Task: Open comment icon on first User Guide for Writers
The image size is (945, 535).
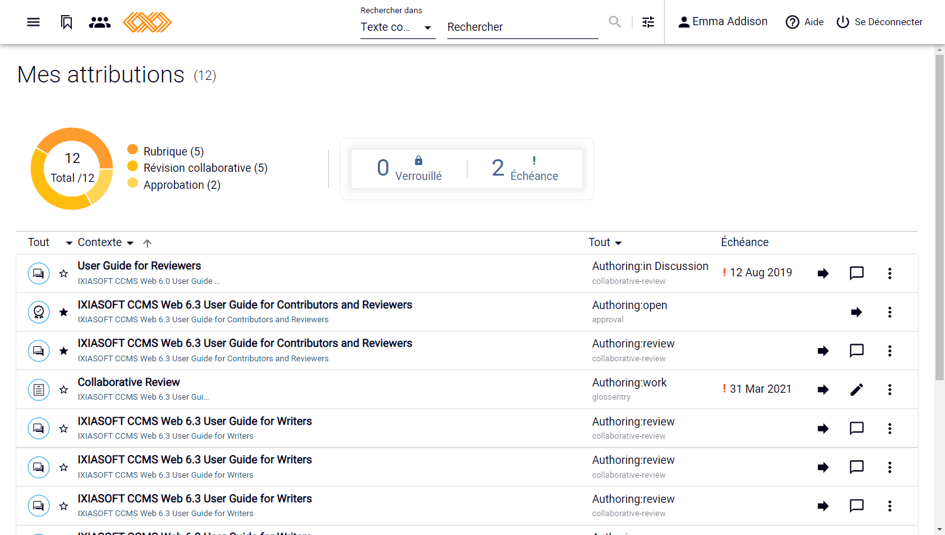Action: click(857, 429)
